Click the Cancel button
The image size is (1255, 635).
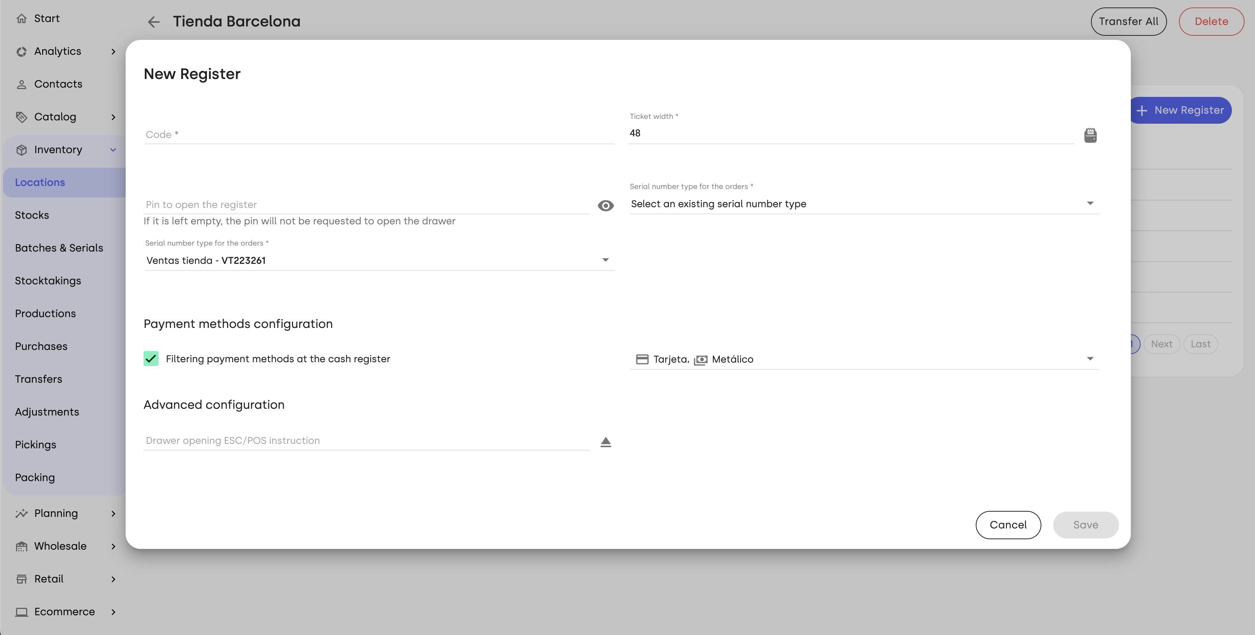coord(1008,525)
